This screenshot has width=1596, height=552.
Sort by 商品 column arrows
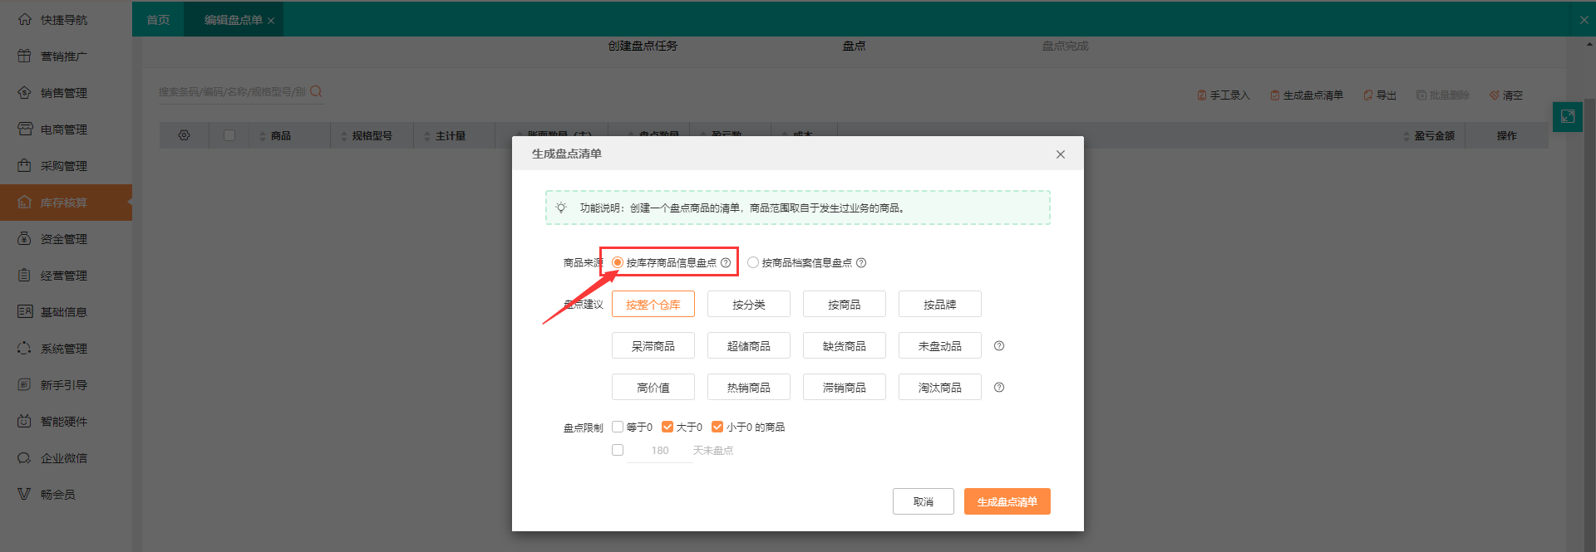click(x=263, y=136)
